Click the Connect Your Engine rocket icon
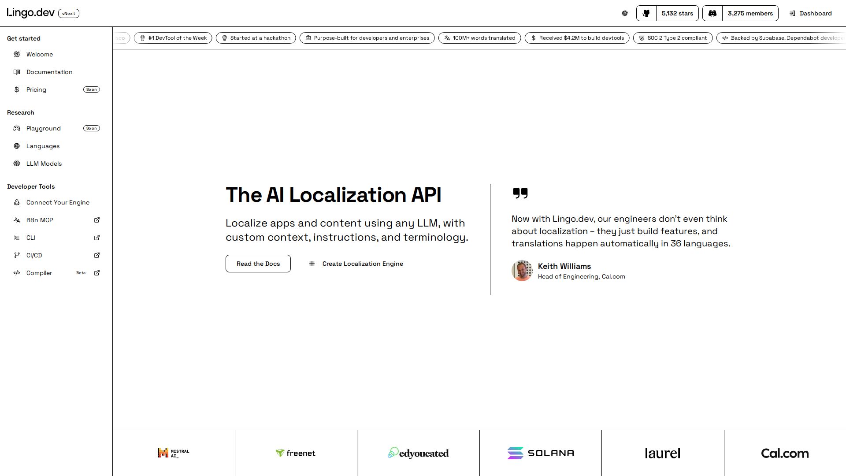846x476 pixels. coord(17,202)
